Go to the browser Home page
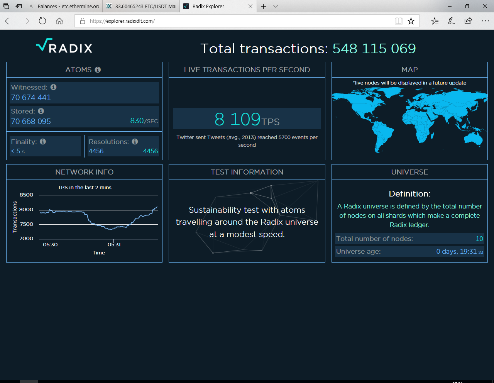Image resolution: width=494 pixels, height=383 pixels. pos(59,21)
